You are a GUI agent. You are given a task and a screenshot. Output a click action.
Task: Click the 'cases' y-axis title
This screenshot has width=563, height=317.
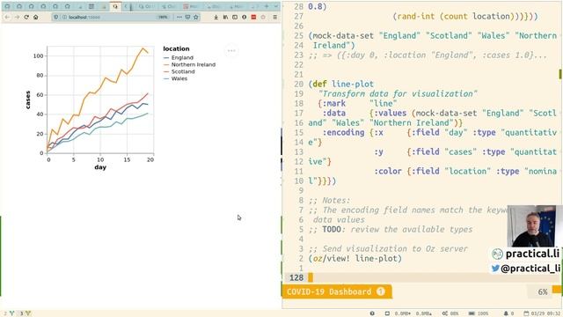27,100
